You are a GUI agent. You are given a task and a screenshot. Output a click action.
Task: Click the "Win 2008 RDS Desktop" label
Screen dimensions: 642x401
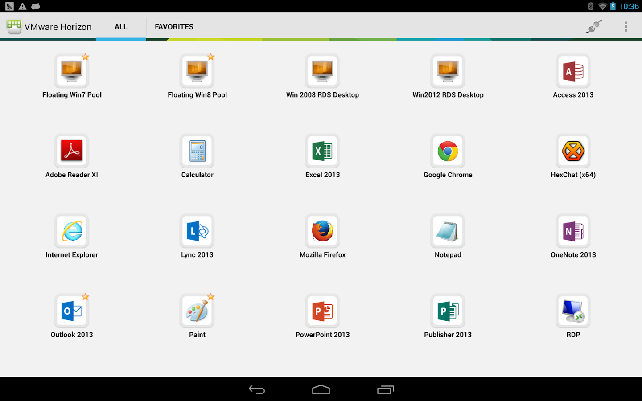pos(322,95)
